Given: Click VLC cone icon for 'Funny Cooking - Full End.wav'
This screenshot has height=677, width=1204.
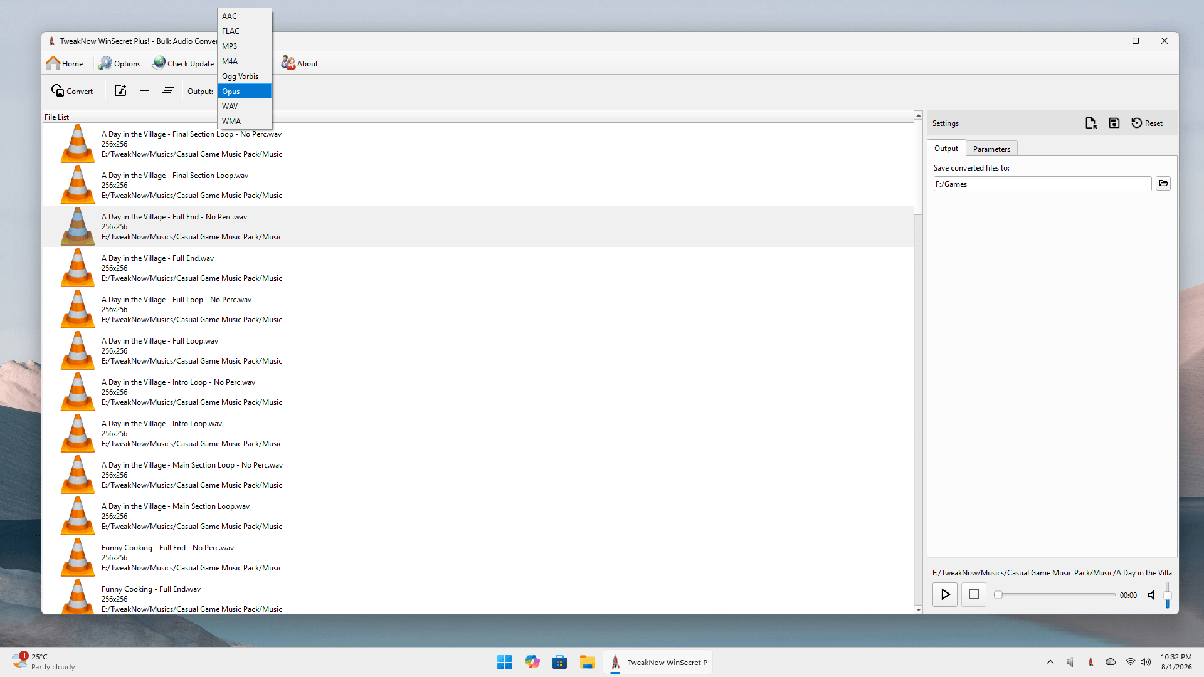Looking at the screenshot, I should tap(78, 596).
